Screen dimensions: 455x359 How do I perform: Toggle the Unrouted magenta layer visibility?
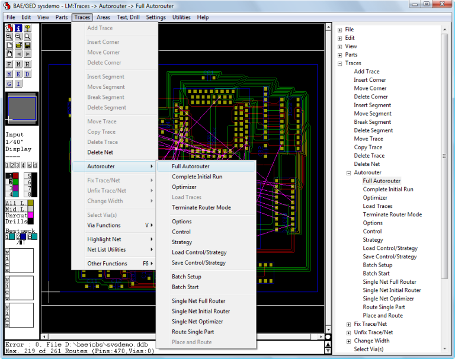31,214
